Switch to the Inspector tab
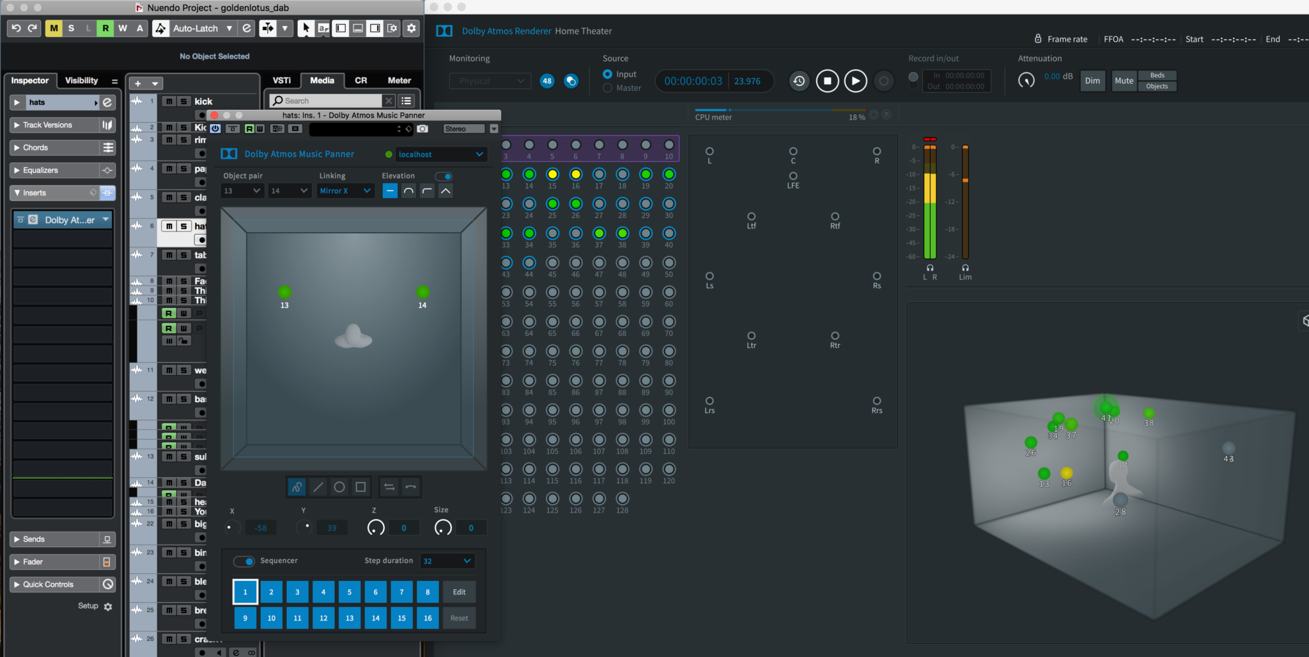This screenshot has height=657, width=1309. tap(29, 81)
